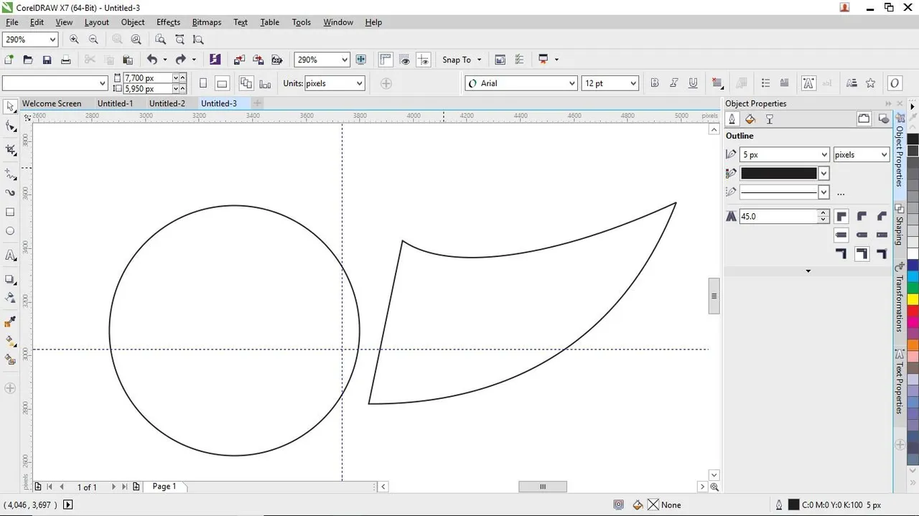
Task: Toggle Show Guidelines button
Action: (424, 60)
